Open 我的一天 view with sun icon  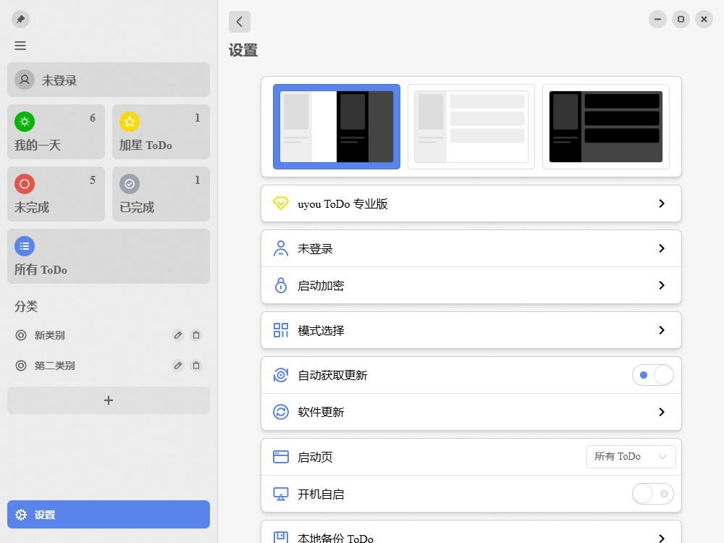click(56, 132)
